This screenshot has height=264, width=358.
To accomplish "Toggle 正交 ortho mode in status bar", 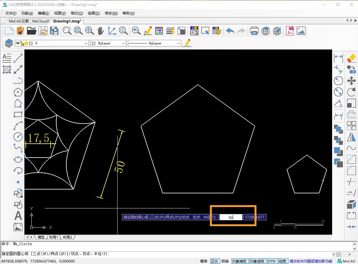I will [214, 261].
